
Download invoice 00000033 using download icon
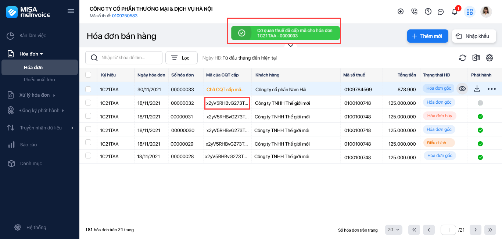tap(477, 89)
